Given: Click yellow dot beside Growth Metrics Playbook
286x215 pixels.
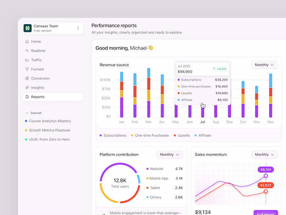Looking at the screenshot, I should [26, 130].
